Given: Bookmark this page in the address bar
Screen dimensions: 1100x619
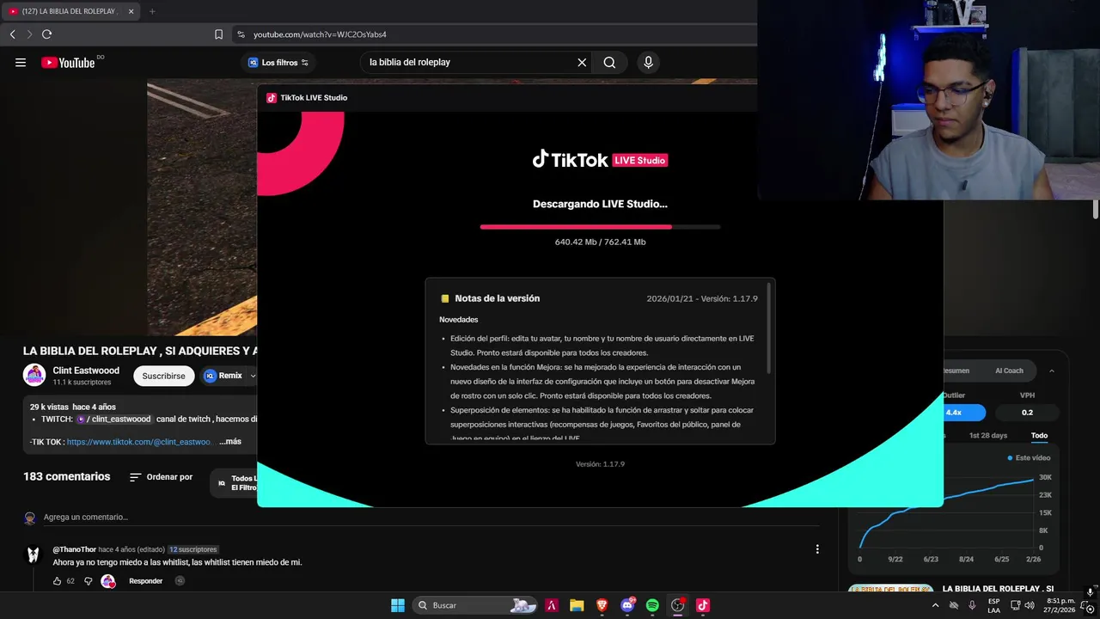Looking at the screenshot, I should pos(218,34).
